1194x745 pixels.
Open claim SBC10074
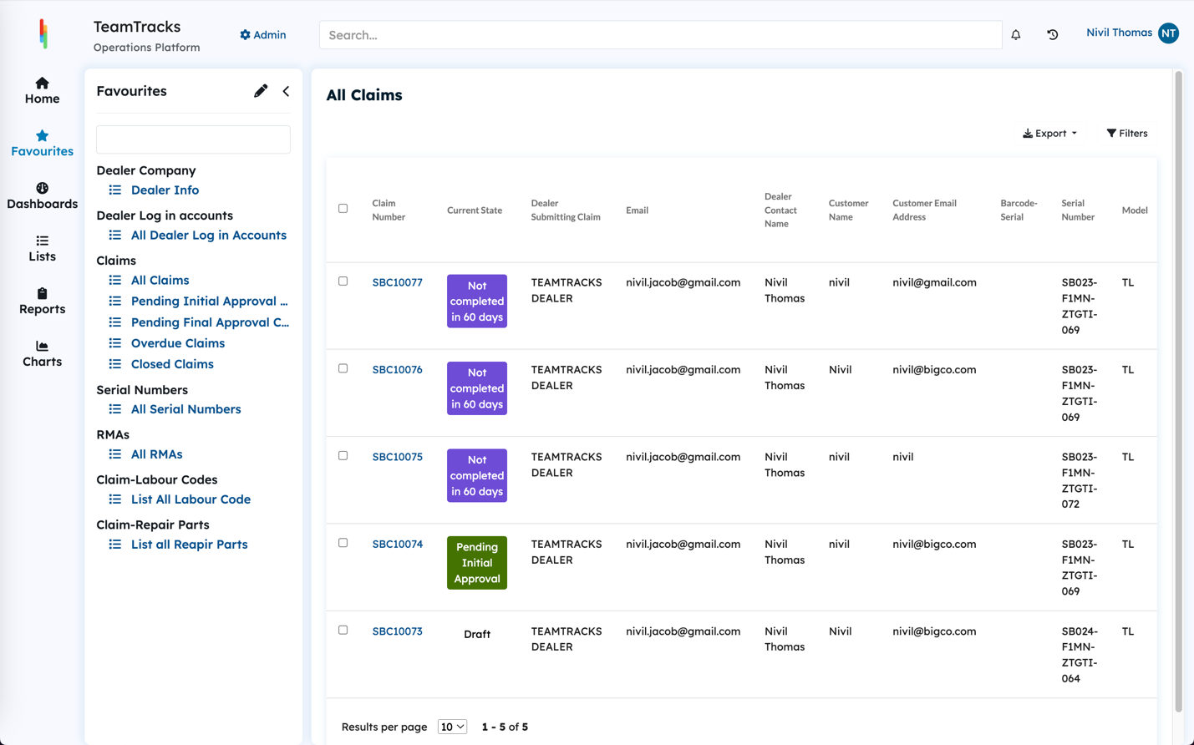coord(397,545)
